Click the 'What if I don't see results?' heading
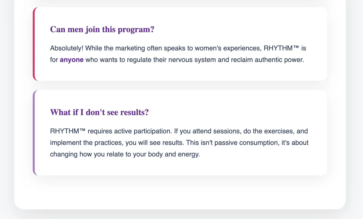This screenshot has height=219, width=363. tap(99, 112)
